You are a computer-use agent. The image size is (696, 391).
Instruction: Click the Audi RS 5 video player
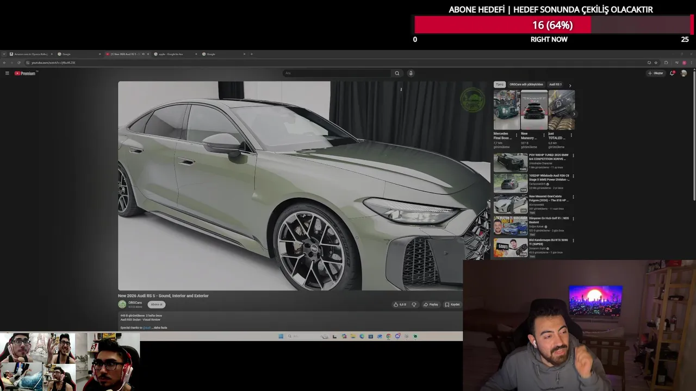tap(304, 186)
